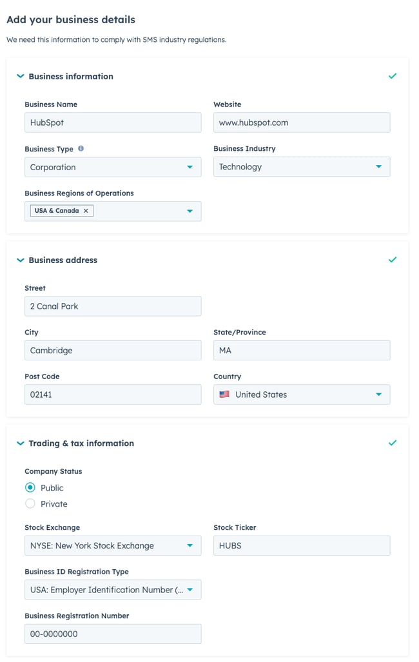
Task: Click the Add your business details heading
Action: click(x=71, y=19)
